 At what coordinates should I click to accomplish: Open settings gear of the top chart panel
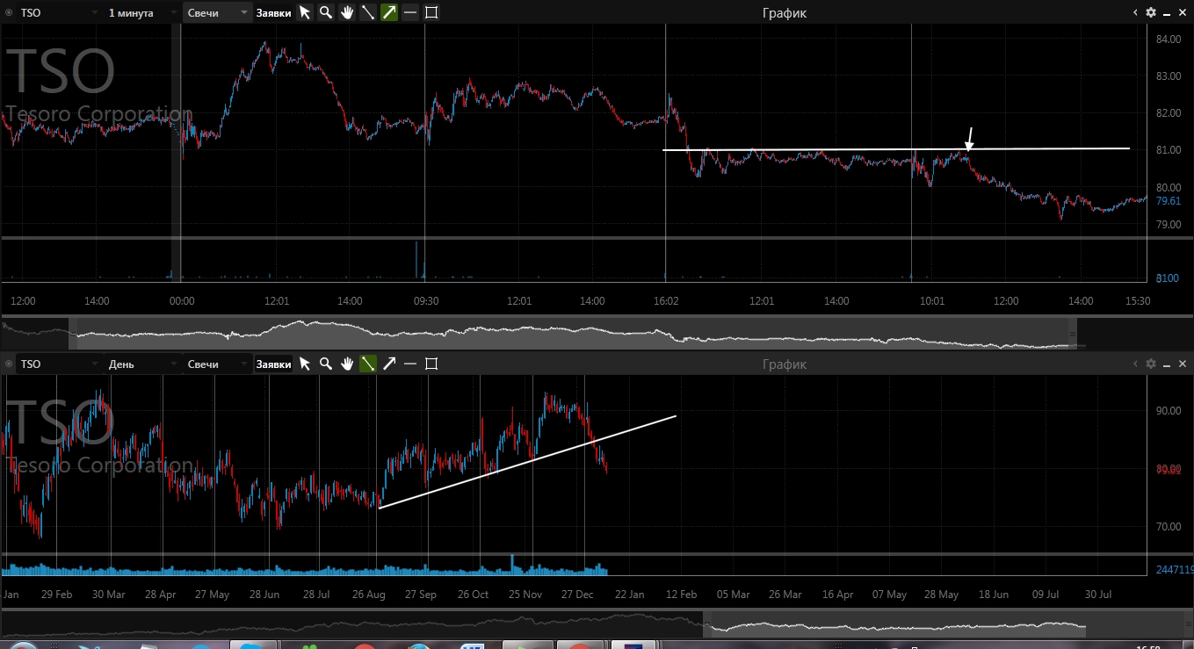click(x=1151, y=12)
